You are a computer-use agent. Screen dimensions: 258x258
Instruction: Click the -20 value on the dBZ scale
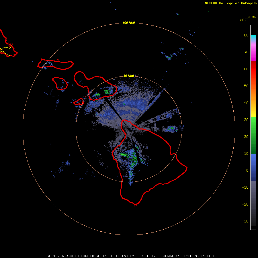tap(245, 204)
